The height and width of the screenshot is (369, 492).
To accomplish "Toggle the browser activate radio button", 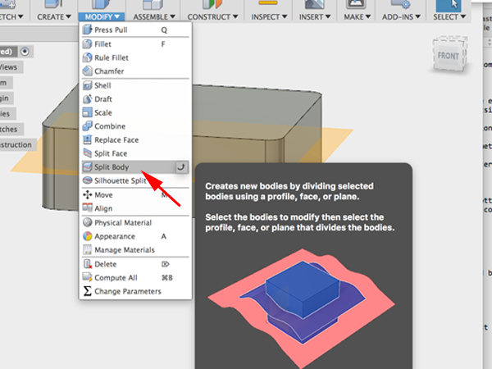I will click(x=25, y=51).
